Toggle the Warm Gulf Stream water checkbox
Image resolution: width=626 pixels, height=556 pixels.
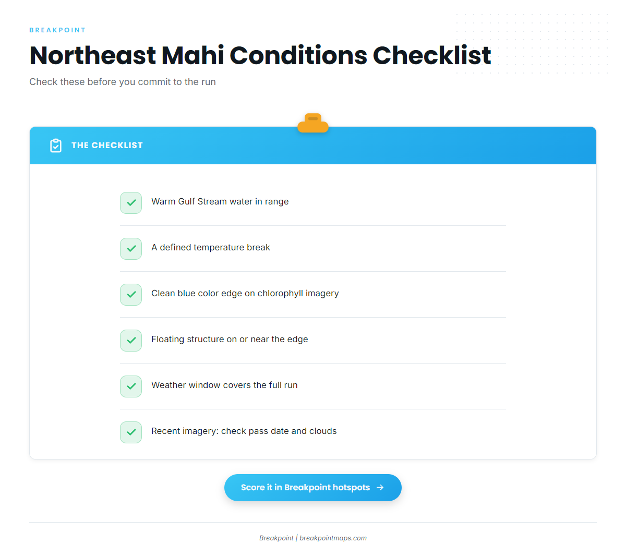(131, 203)
